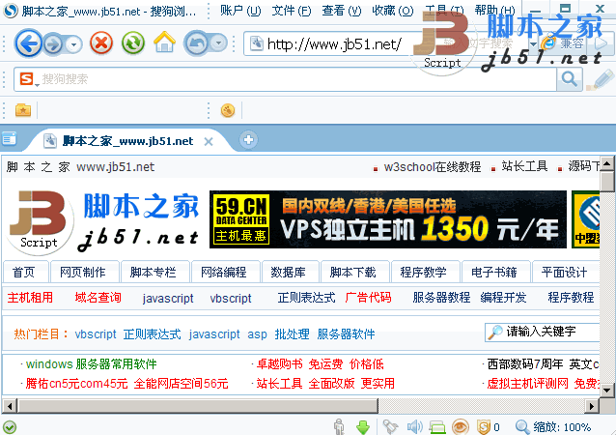Image resolution: width=616 pixels, height=435 pixels.
Task: Click the 广告代码 link
Action: coord(368,298)
